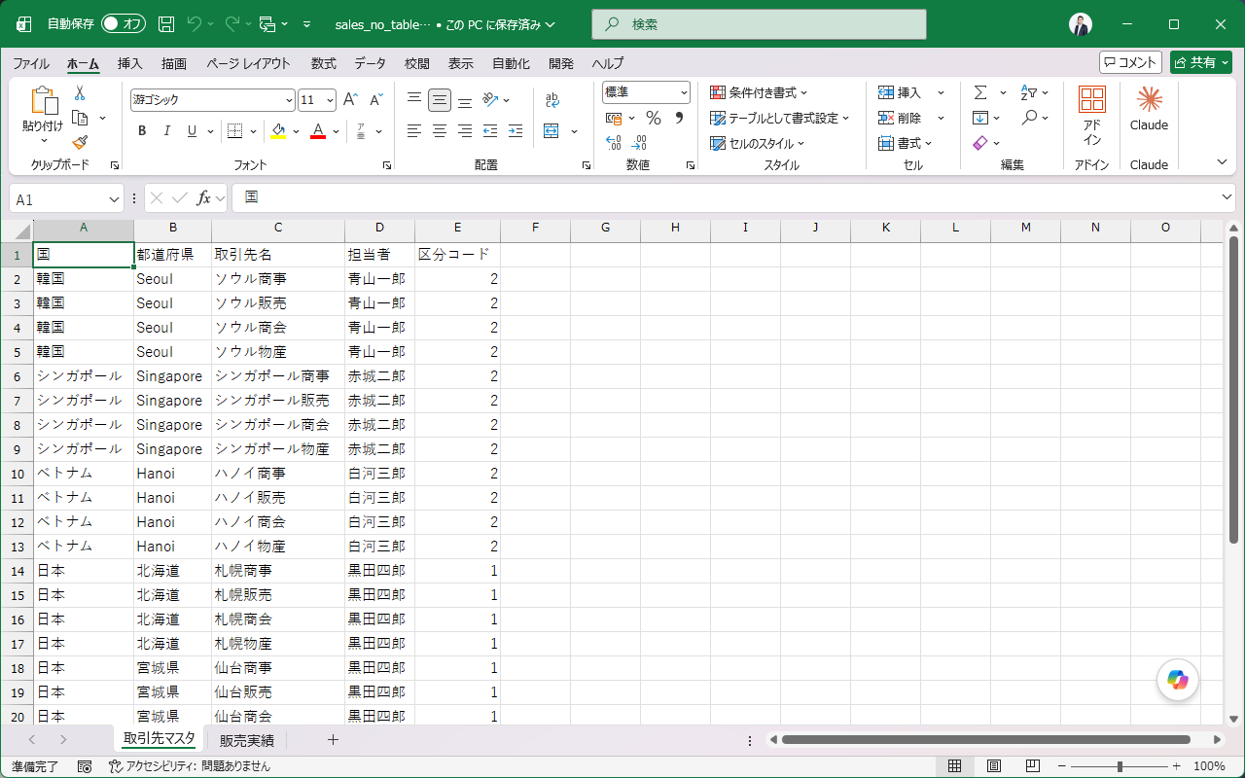The image size is (1245, 778).
Task: Toggle the AutoSave switch
Action: tap(124, 23)
